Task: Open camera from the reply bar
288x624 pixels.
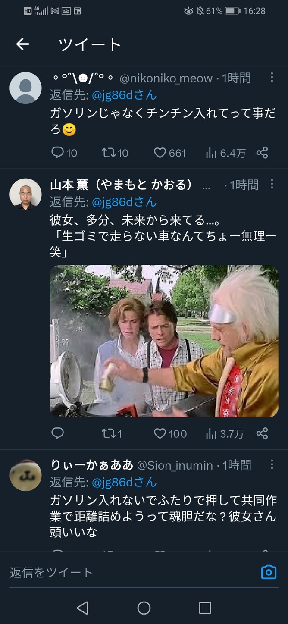Action: [269, 572]
